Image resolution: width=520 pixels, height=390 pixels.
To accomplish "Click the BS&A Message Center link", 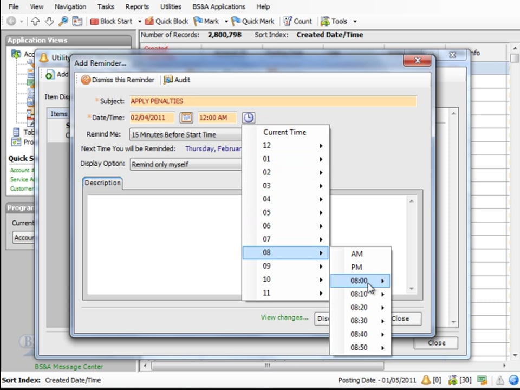I will pyautogui.click(x=69, y=367).
